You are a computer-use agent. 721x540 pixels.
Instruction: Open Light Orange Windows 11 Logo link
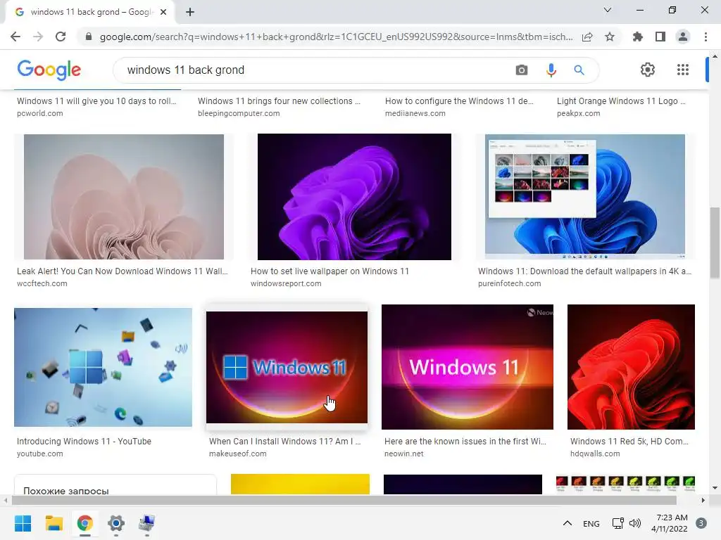click(x=621, y=101)
